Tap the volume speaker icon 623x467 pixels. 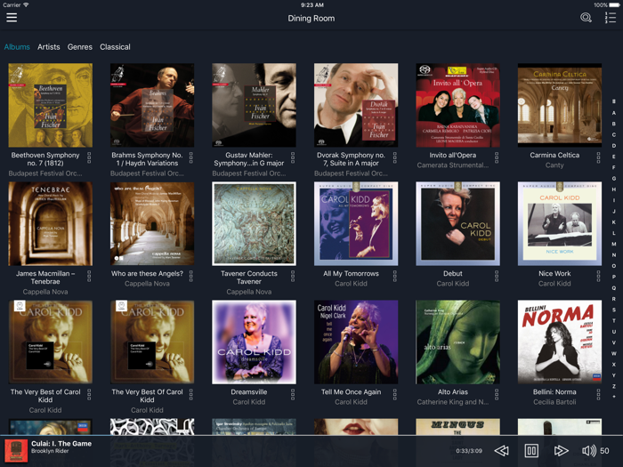tap(589, 450)
